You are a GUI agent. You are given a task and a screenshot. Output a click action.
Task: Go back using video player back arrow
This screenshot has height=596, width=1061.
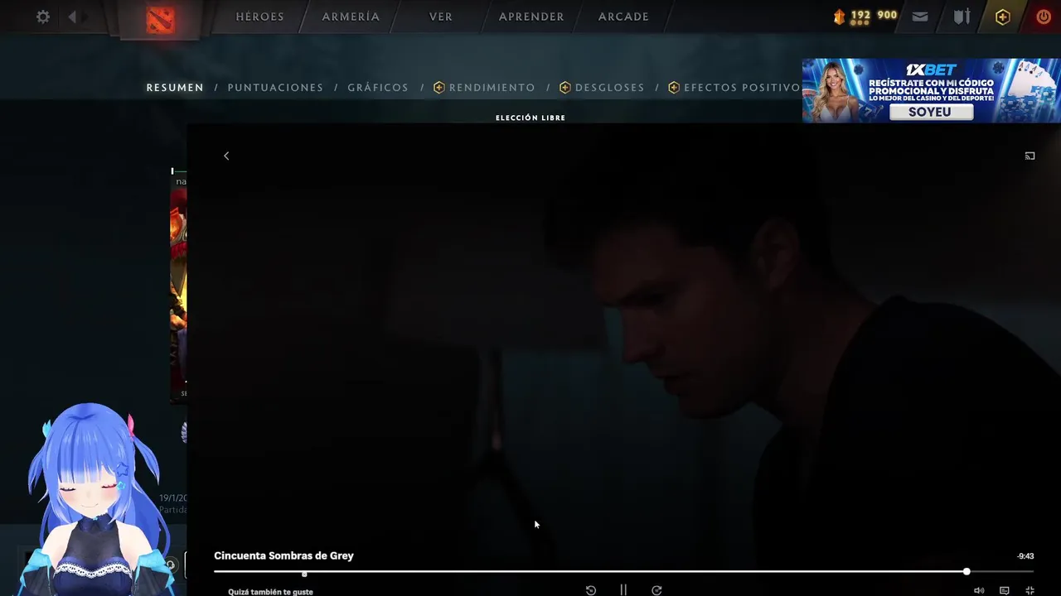(226, 156)
